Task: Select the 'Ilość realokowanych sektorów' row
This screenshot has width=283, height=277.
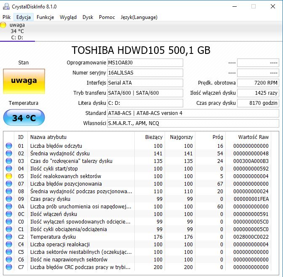Action: pyautogui.click(x=137, y=176)
